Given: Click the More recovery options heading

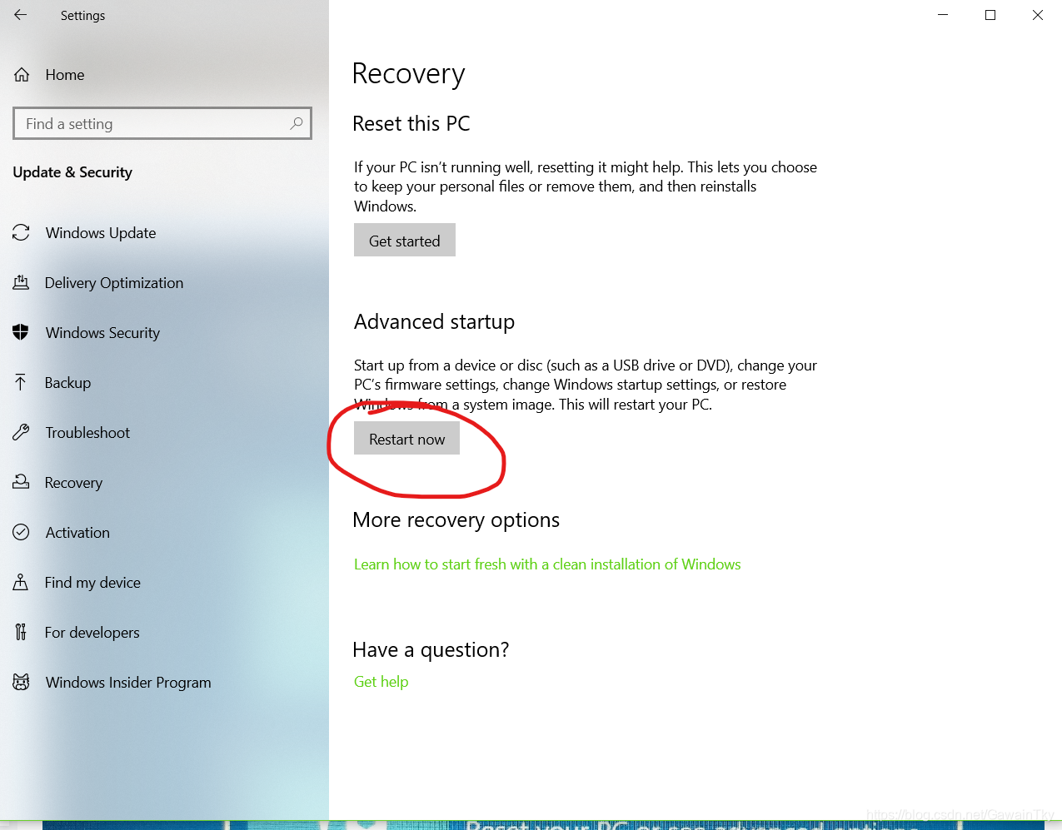Looking at the screenshot, I should point(456,520).
